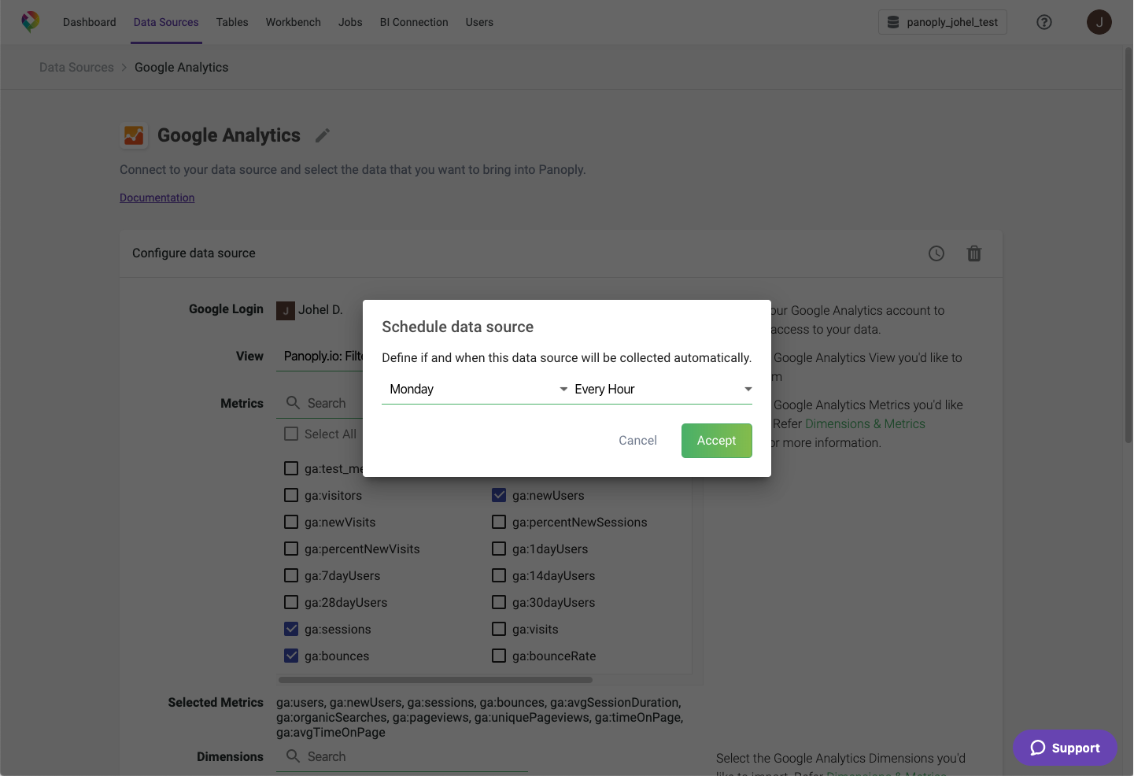Open the help question mark icon
1134x776 pixels.
click(x=1044, y=22)
